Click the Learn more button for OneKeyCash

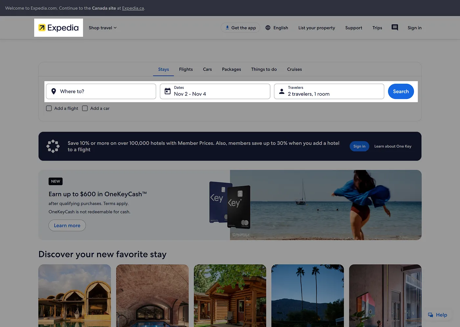[67, 226]
